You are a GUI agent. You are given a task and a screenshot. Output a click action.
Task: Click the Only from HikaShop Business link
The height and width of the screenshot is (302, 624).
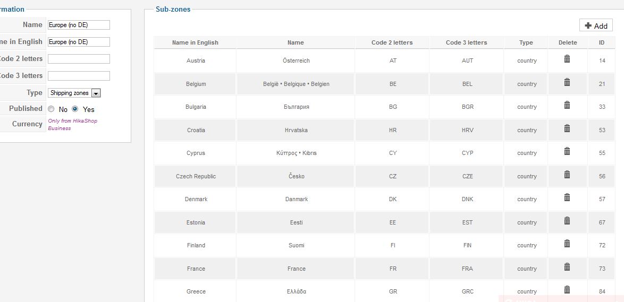click(x=72, y=124)
